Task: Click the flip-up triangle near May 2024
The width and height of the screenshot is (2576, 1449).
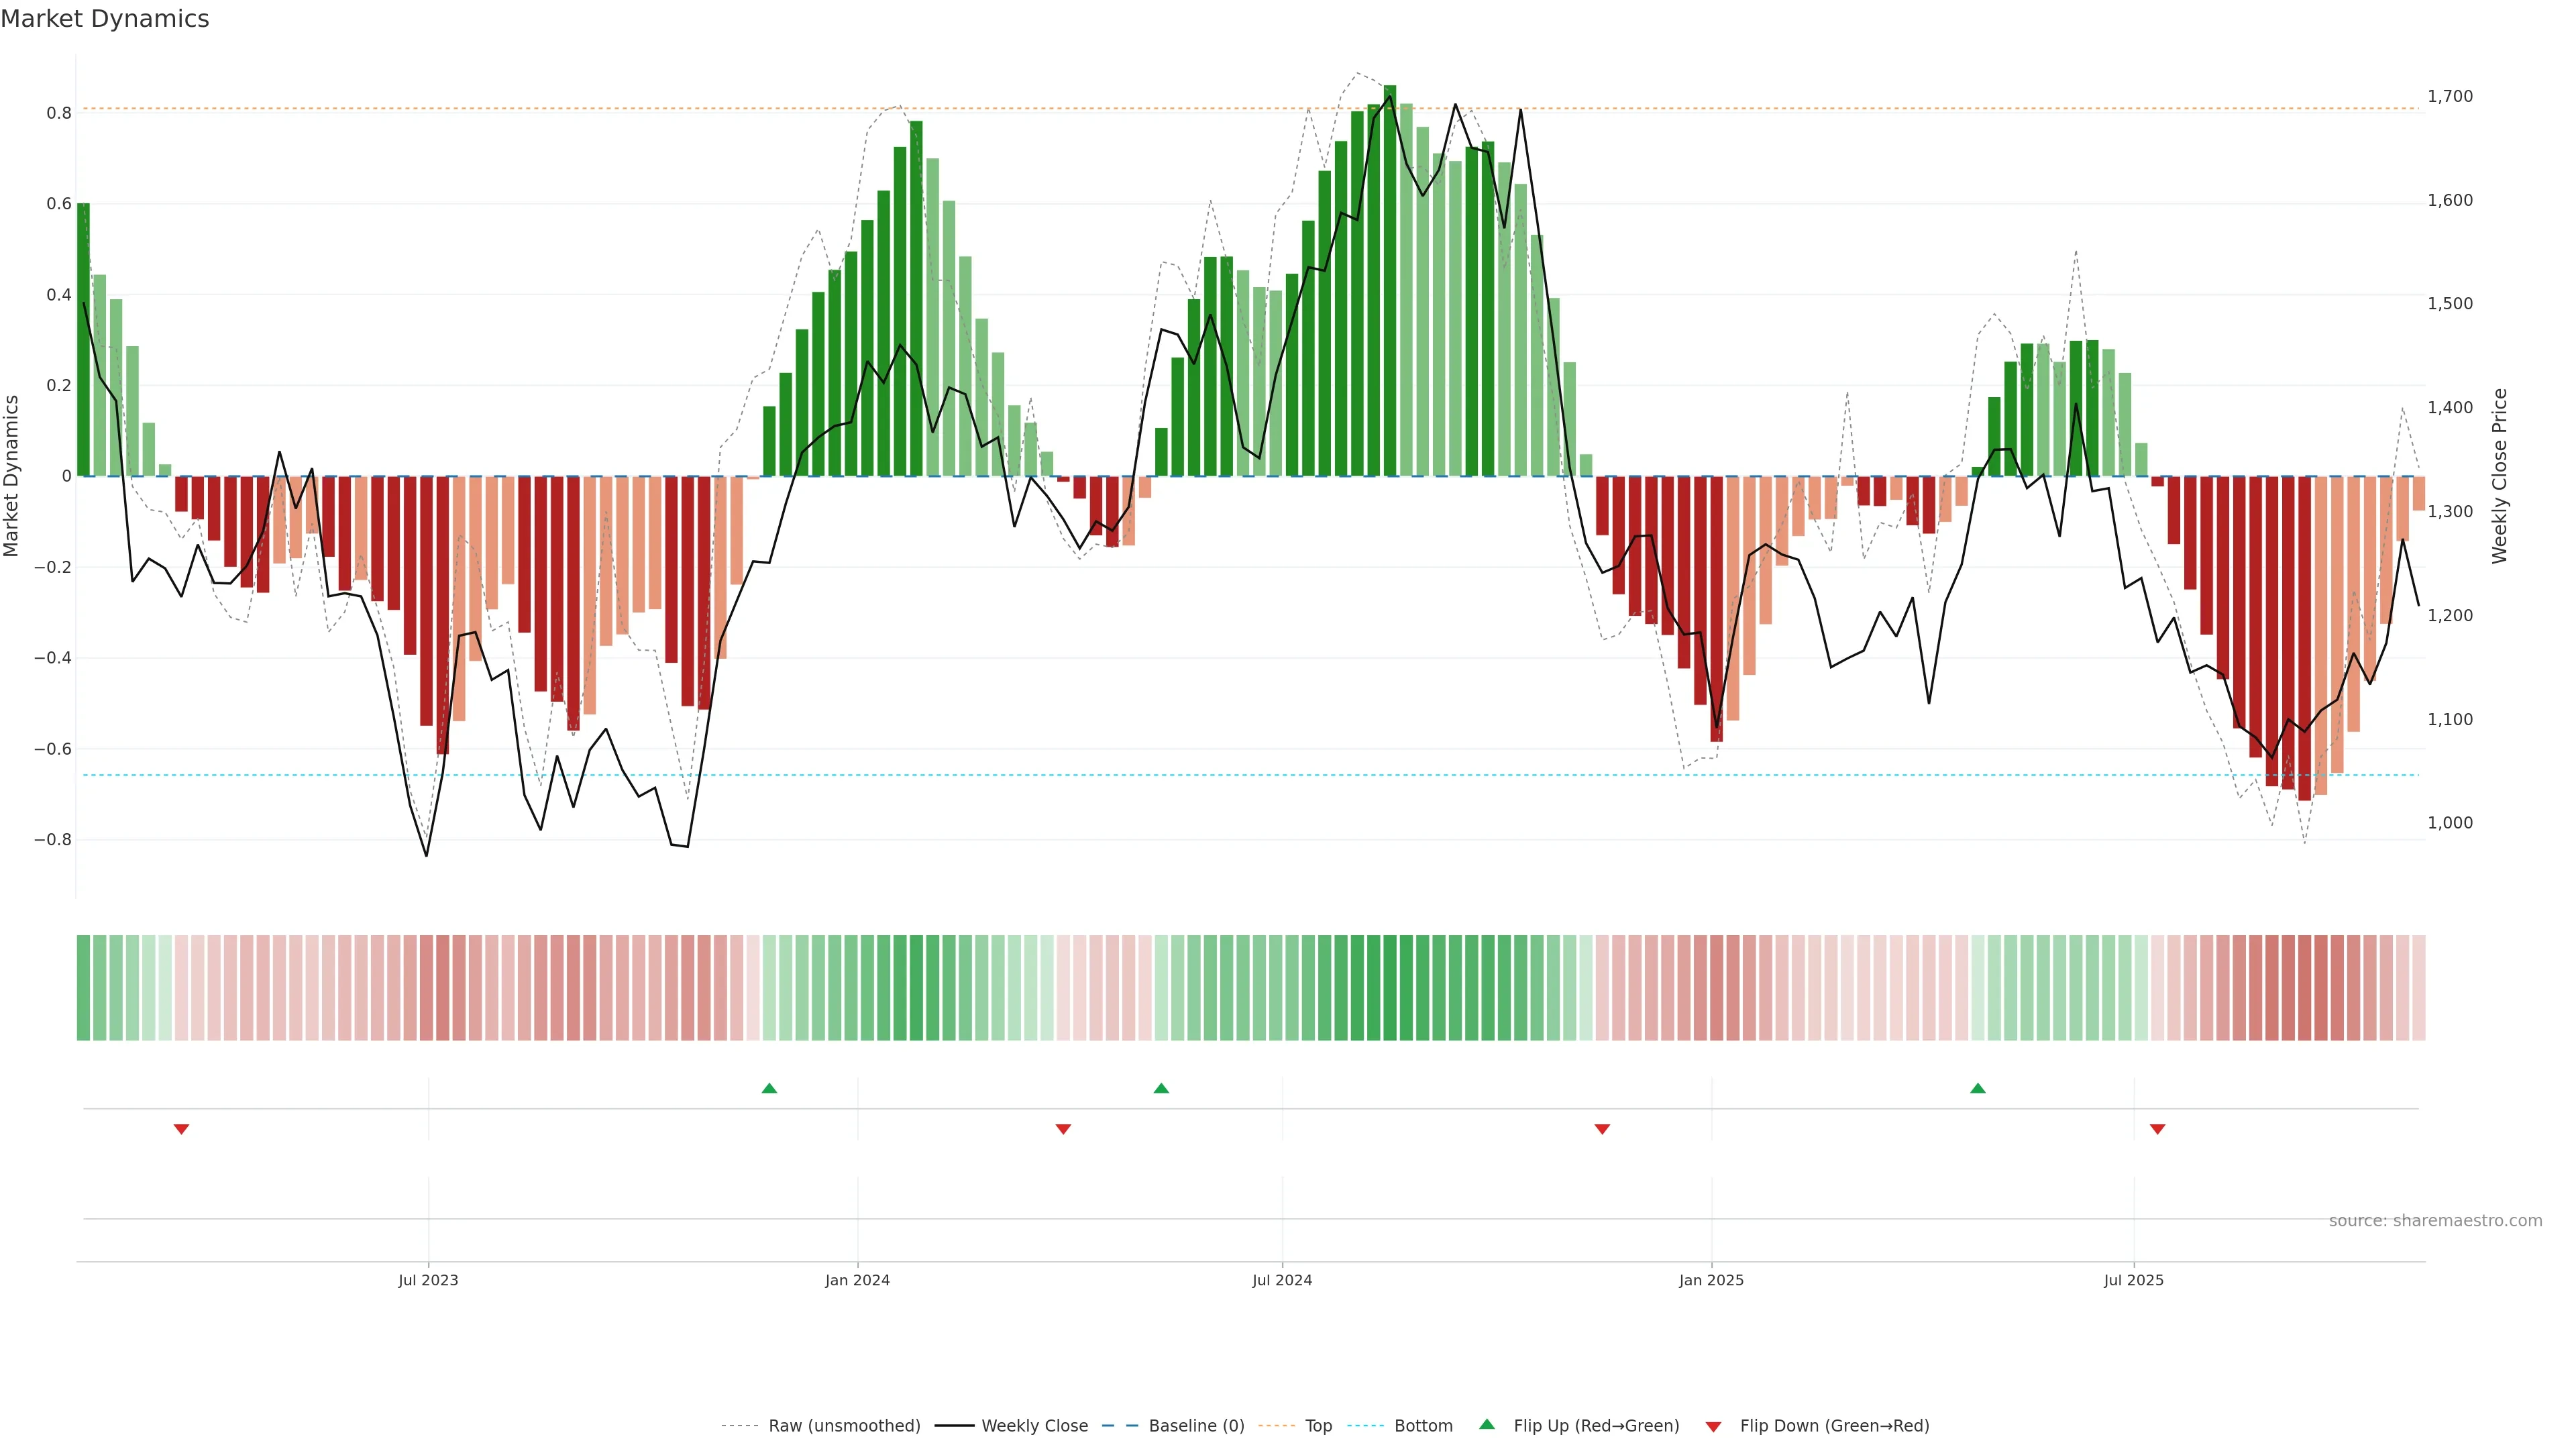Action: click(1161, 1088)
